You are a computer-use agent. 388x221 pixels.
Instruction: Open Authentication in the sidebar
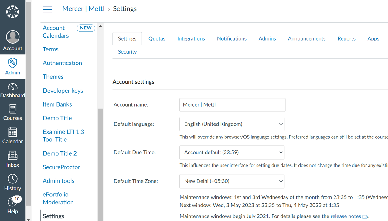62,63
